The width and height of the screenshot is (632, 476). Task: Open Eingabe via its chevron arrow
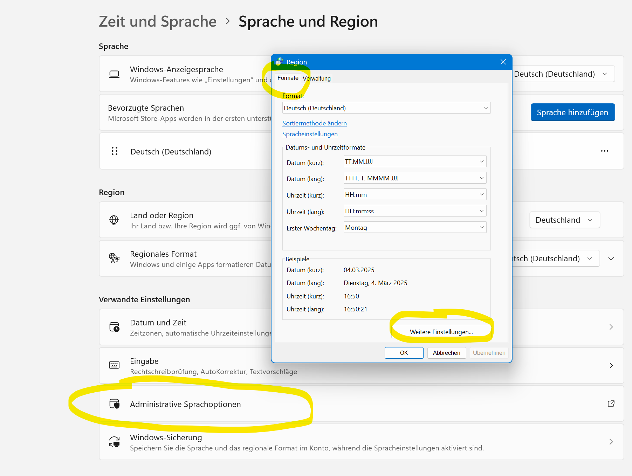coord(611,365)
